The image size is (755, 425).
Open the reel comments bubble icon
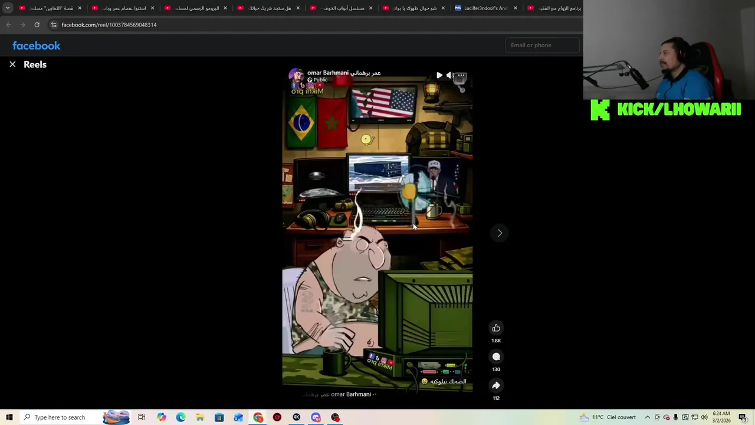(496, 357)
